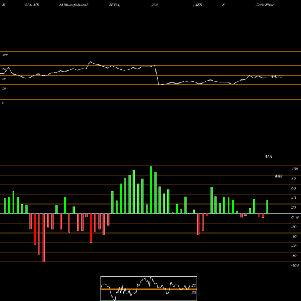Select the 30 level on RSI axis

[4, 88]
